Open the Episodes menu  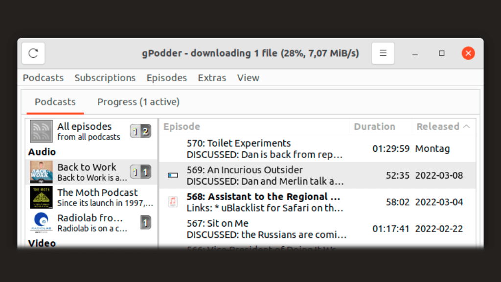coord(166,78)
